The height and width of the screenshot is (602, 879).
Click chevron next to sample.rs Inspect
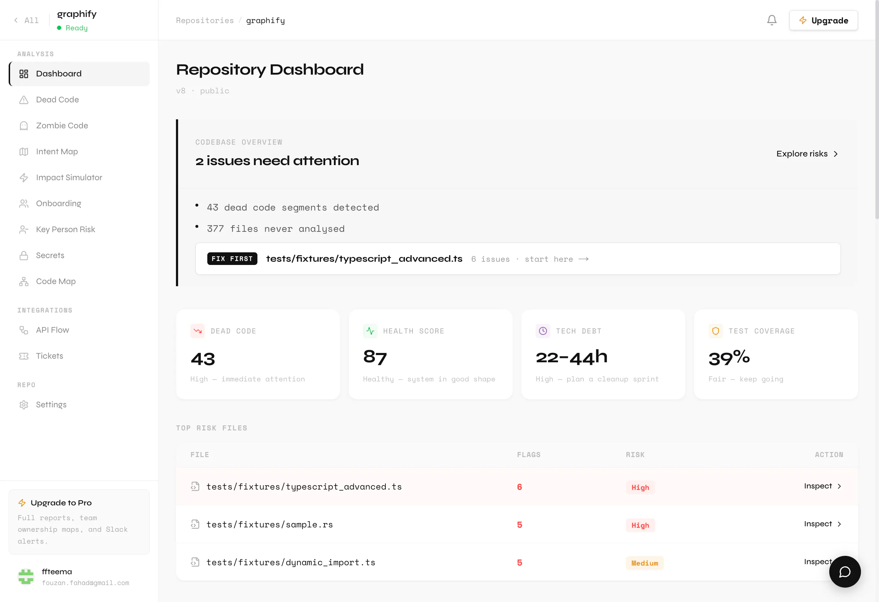[x=839, y=524]
